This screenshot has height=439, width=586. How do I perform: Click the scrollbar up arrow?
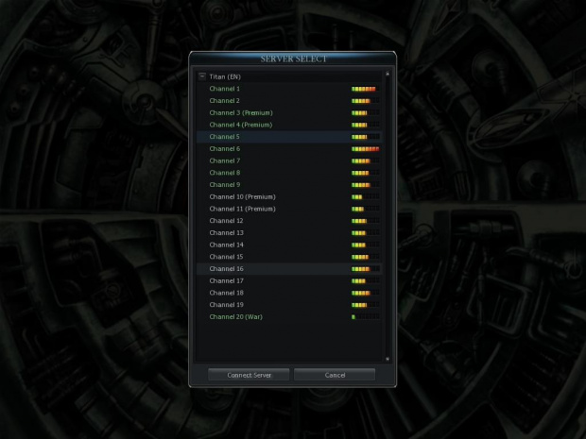pyautogui.click(x=388, y=74)
